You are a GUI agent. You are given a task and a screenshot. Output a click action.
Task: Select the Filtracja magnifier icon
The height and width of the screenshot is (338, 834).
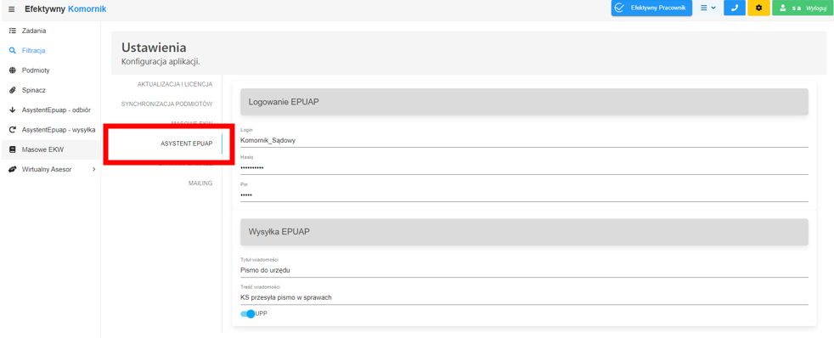[x=13, y=50]
